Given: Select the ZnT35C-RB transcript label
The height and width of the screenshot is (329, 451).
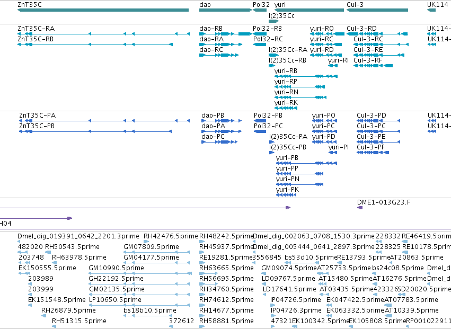Looking at the screenshot, I should click(x=36, y=39).
